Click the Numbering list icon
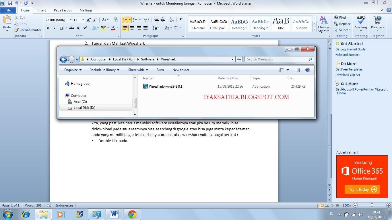This screenshot has height=220, width=392. [135, 20]
